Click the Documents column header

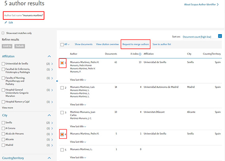click(x=111, y=54)
